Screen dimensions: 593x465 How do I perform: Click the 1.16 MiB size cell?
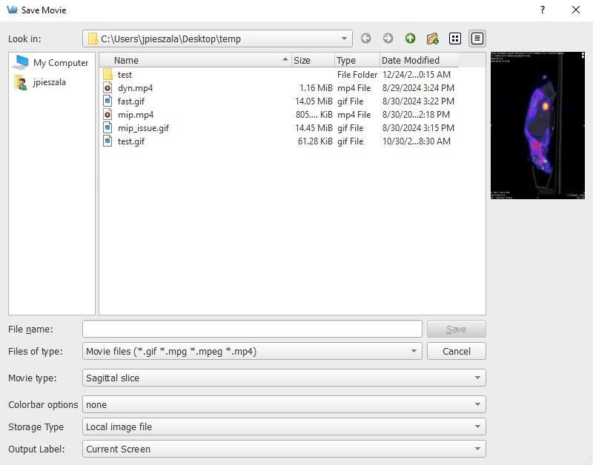click(316, 88)
